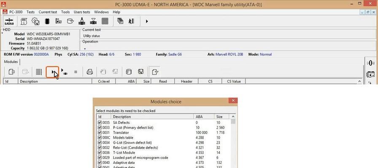Screen dimensions: 378x168
Task: Click the disk drive icon in the top toolbar
Action: (x=70, y=21)
